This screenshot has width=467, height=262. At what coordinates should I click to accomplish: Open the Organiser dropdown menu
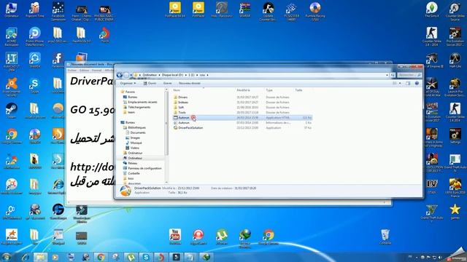pos(128,83)
